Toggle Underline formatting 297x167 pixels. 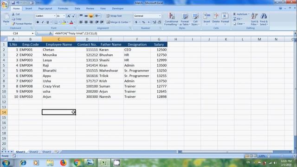[48, 22]
